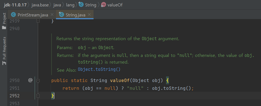
Task: Close the String.java tab
Action: pyautogui.click(x=89, y=15)
